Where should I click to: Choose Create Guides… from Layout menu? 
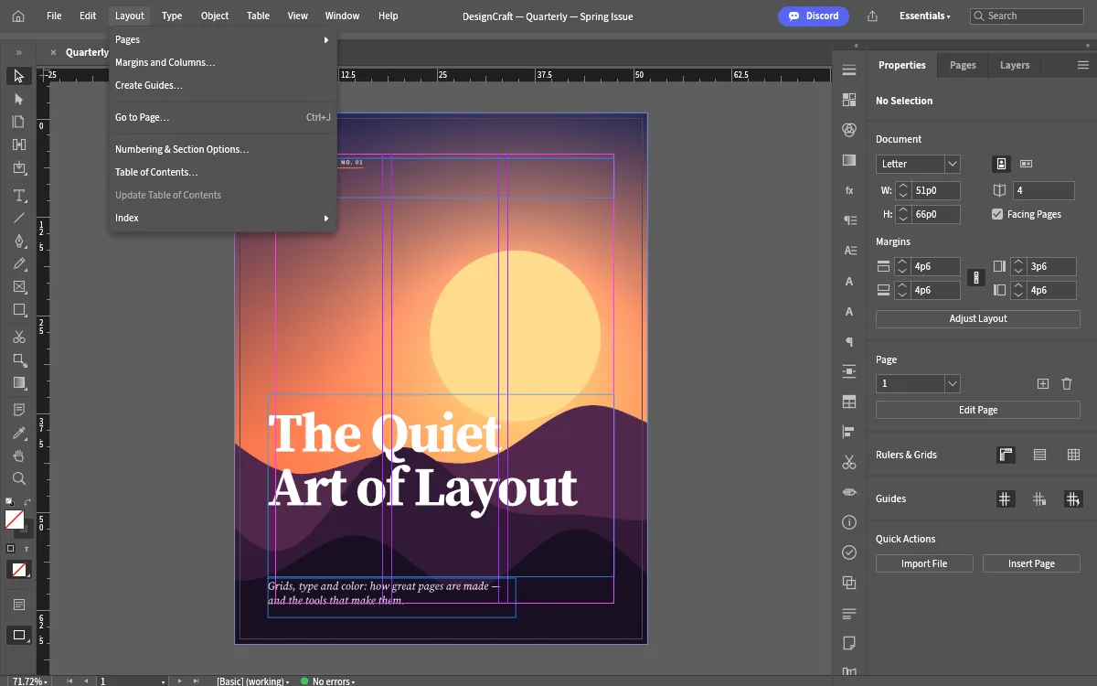pyautogui.click(x=222, y=85)
